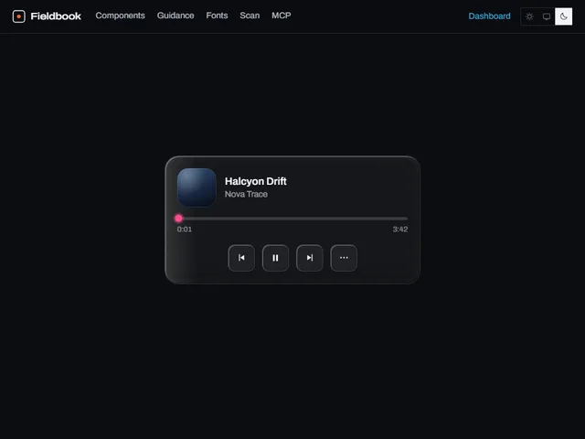Toggle dark mode moon icon
The height and width of the screenshot is (439, 585).
click(x=564, y=16)
